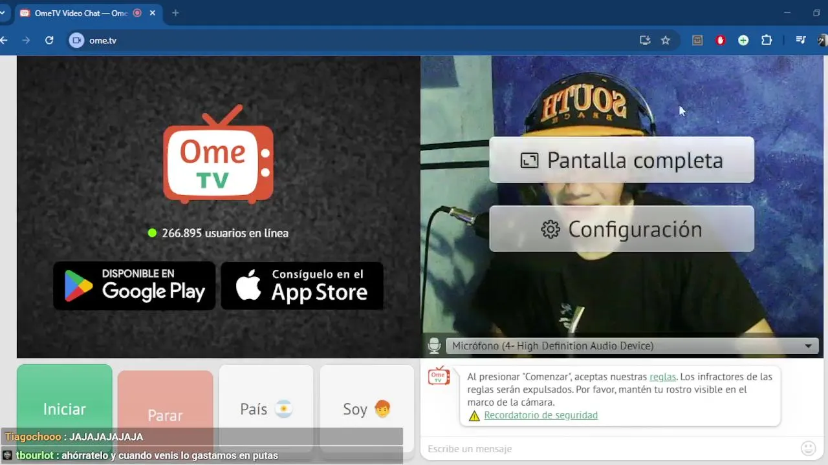Open a new browser tab with plus
This screenshot has height=465, width=828.
click(x=175, y=13)
